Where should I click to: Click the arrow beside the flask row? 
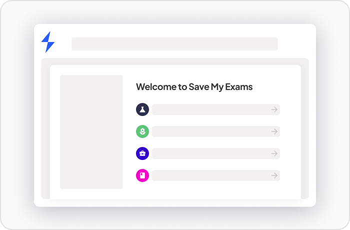[x=274, y=109]
